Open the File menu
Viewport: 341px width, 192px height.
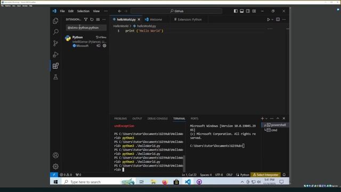pyautogui.click(x=62, y=11)
